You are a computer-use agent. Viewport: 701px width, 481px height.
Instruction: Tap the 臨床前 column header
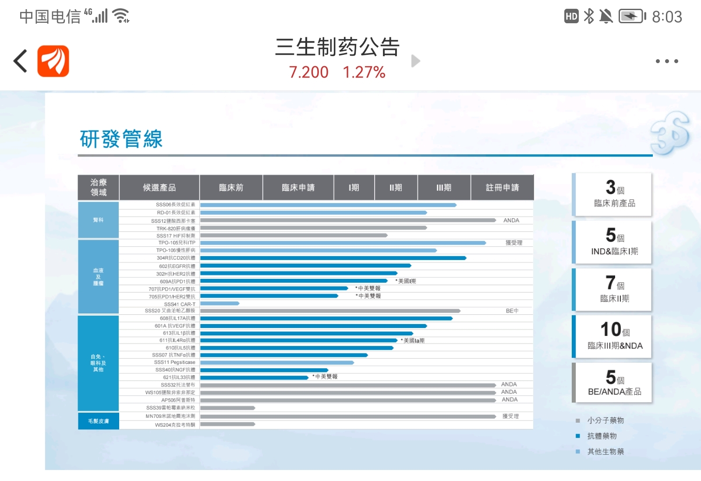point(231,187)
